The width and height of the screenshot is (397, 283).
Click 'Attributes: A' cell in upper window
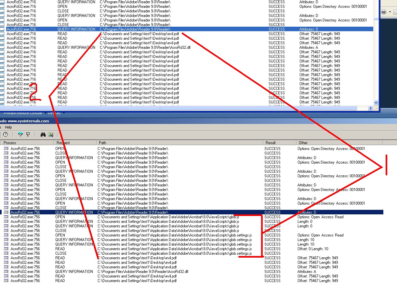tap(309, 47)
